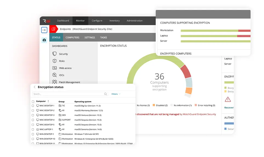Screen dimensions: 264x157
Task: Click All group icon for MAC-DESKTOP-5
Action: (60, 125)
